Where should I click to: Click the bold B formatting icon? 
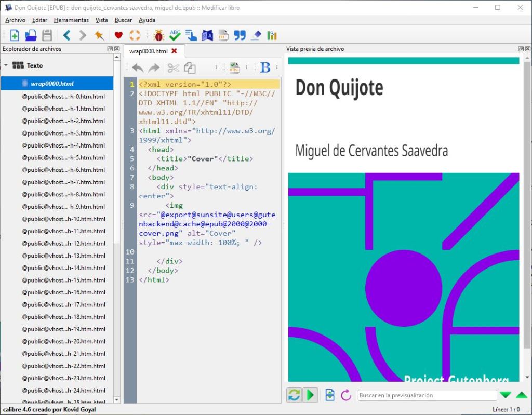point(265,68)
